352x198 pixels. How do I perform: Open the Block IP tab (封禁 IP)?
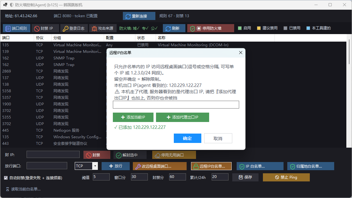(x=45, y=28)
